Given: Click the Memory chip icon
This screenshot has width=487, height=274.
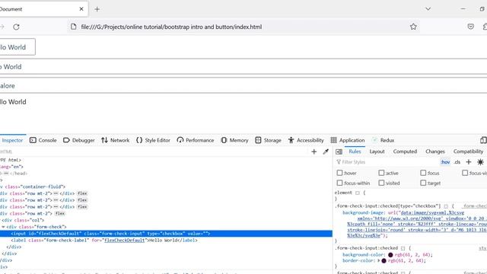Looking at the screenshot, I should (224, 140).
